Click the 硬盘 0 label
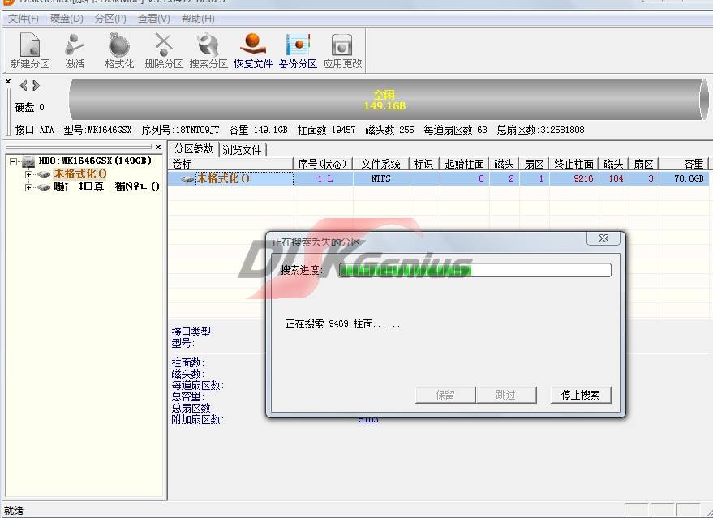 29,107
